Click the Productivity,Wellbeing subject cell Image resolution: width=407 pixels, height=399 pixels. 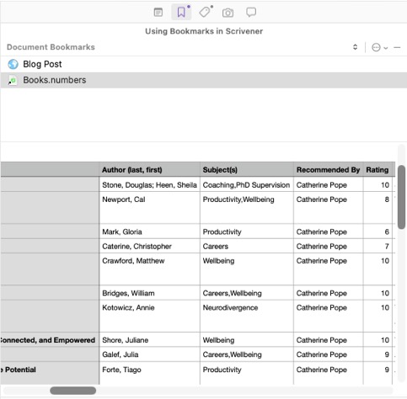pyautogui.click(x=247, y=208)
